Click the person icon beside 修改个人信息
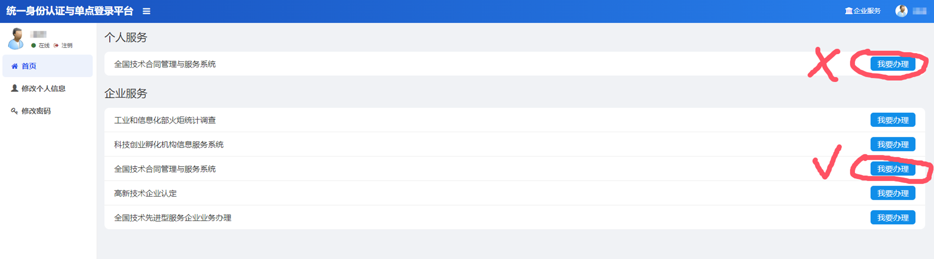 point(15,88)
